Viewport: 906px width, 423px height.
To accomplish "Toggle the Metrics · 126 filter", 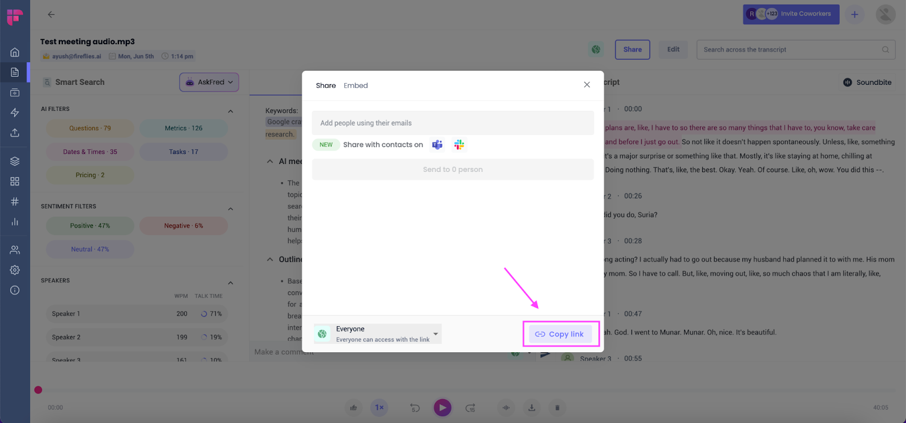I will coord(183,128).
